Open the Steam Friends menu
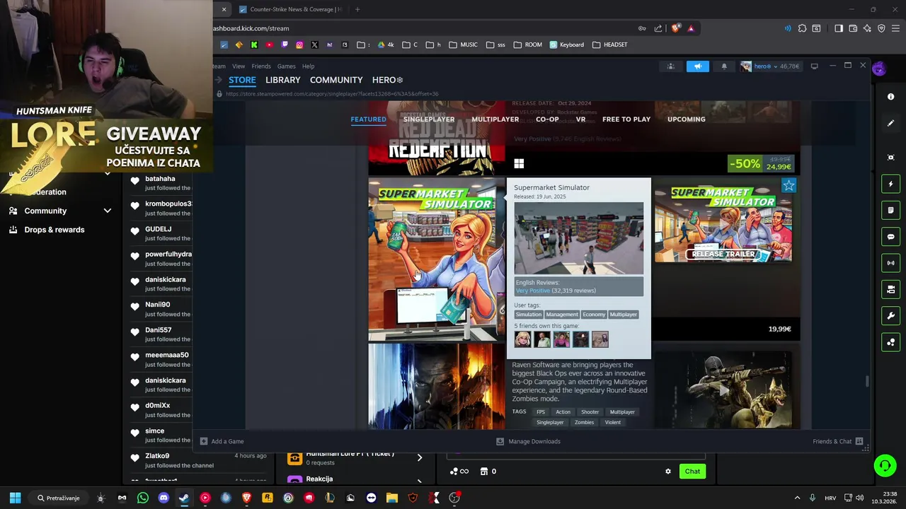Image resolution: width=906 pixels, height=509 pixels. (x=261, y=66)
